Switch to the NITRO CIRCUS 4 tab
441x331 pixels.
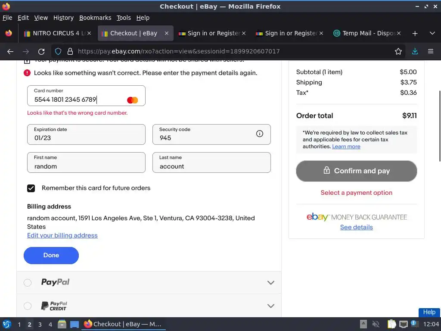[x=57, y=33]
